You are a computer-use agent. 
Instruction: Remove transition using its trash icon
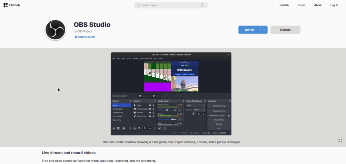click(x=198, y=114)
